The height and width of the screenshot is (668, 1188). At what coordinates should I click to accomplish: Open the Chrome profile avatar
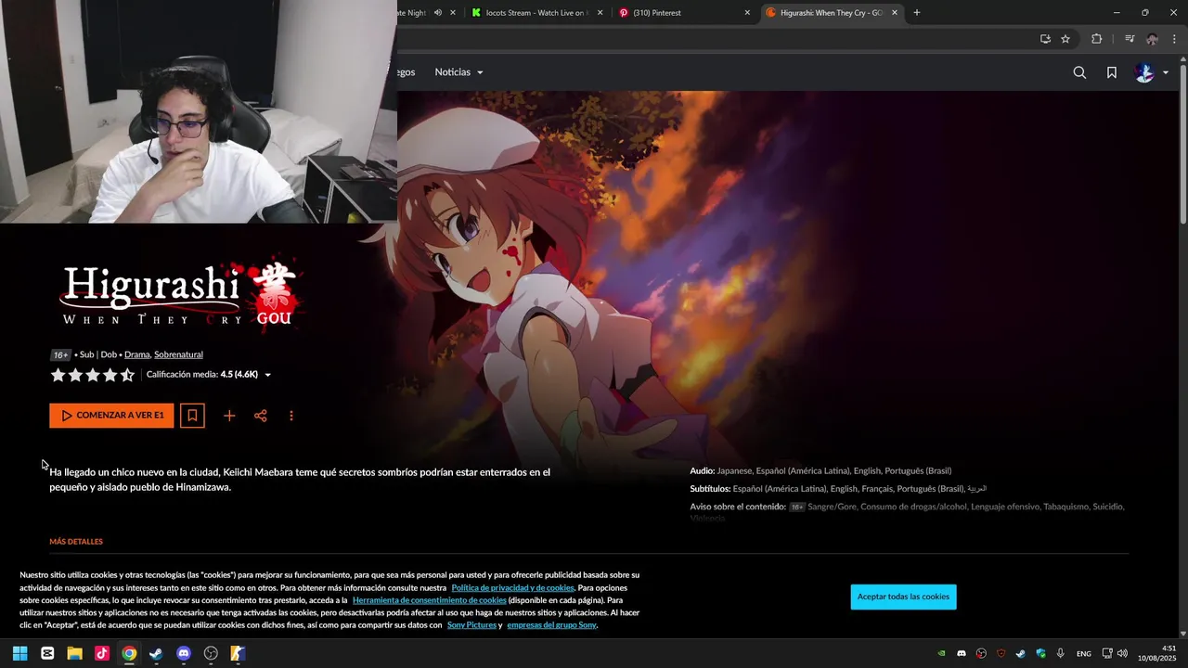1152,39
